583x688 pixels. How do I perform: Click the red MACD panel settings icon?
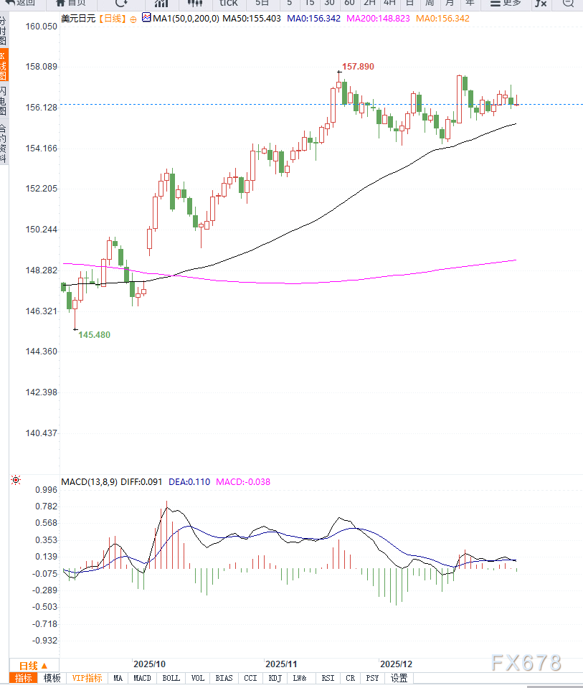15,481
